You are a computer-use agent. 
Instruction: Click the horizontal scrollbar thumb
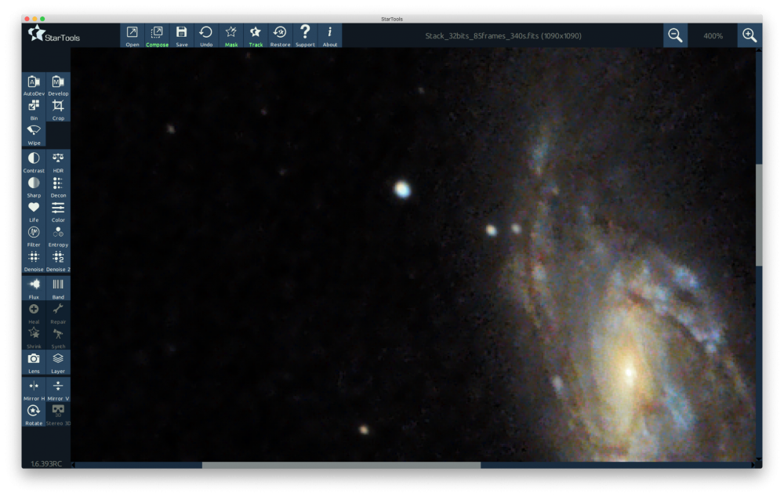tap(341, 465)
